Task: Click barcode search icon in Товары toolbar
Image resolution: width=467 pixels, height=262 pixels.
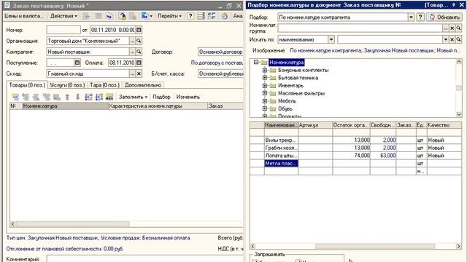Action: [109, 97]
